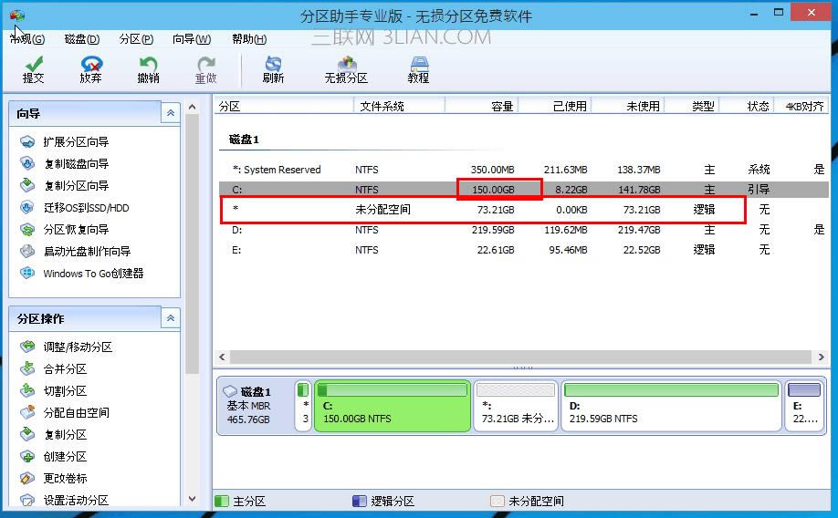The image size is (838, 518).
Task: Open Windows To Go创建器
Action: (82, 274)
